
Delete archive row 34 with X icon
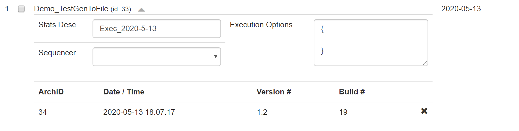(424, 111)
